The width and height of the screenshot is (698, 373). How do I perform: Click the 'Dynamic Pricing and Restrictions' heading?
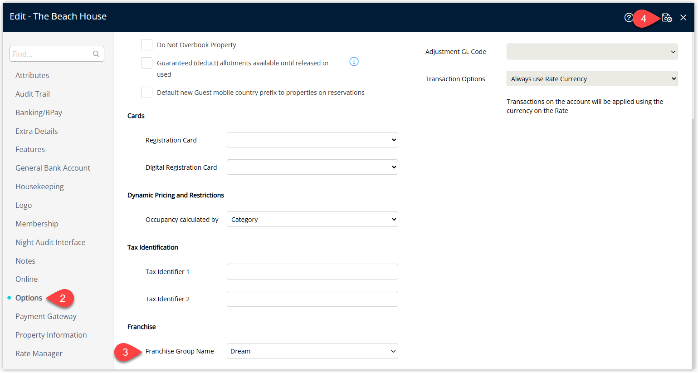[x=176, y=195]
